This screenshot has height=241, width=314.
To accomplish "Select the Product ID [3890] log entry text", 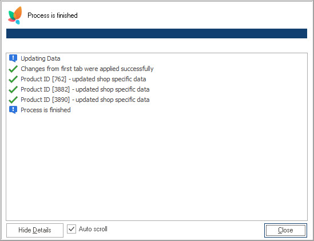I will click(85, 100).
